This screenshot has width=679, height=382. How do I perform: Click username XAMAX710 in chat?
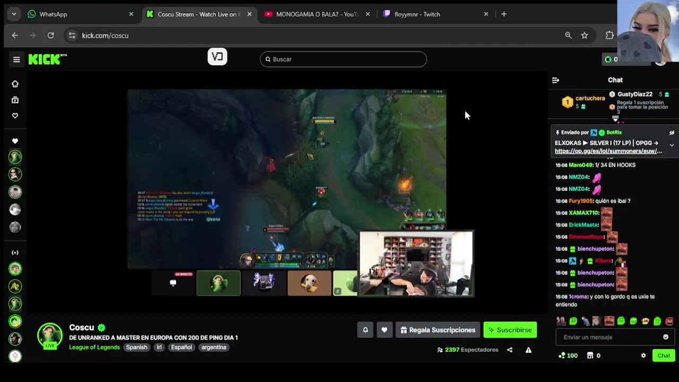click(584, 213)
